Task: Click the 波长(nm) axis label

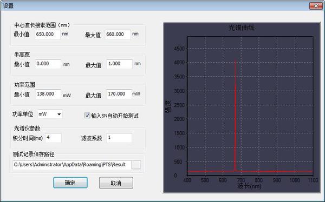Action: 249,186
